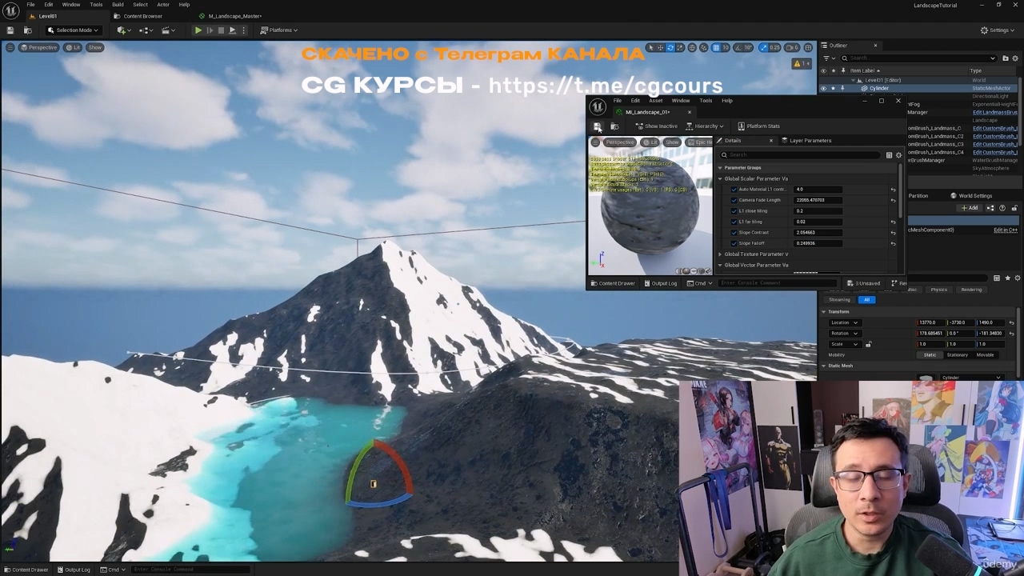Screen dimensions: 1024x576
Task: Open the Build menu in main menu bar
Action: (x=118, y=5)
